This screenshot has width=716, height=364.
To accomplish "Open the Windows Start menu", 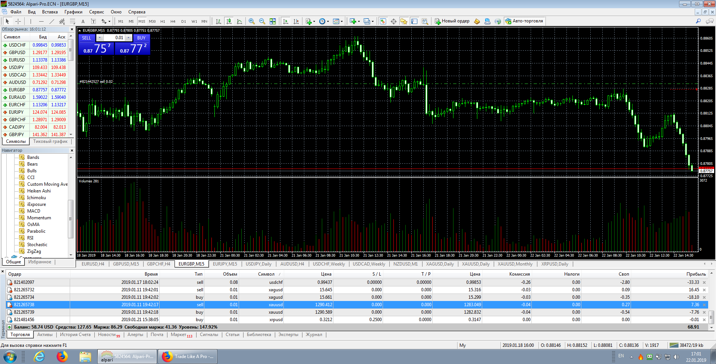I will click(x=10, y=357).
